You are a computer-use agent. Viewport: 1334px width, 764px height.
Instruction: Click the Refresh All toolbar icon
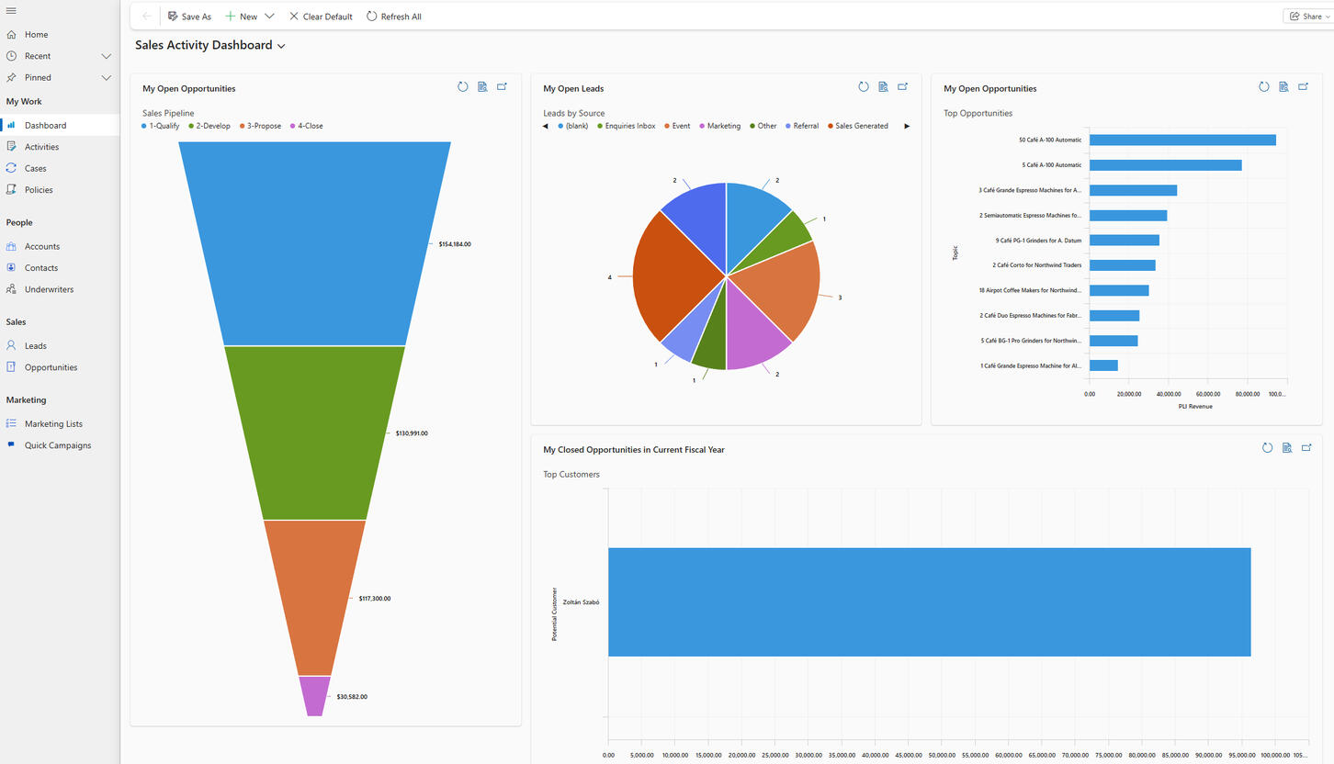tap(370, 16)
